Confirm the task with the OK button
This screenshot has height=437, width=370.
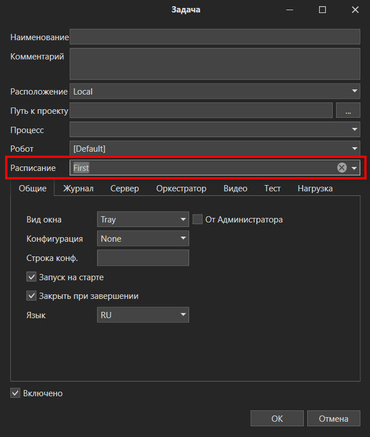(277, 418)
